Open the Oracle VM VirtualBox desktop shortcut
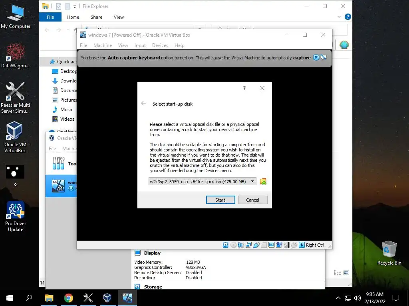 click(15, 137)
